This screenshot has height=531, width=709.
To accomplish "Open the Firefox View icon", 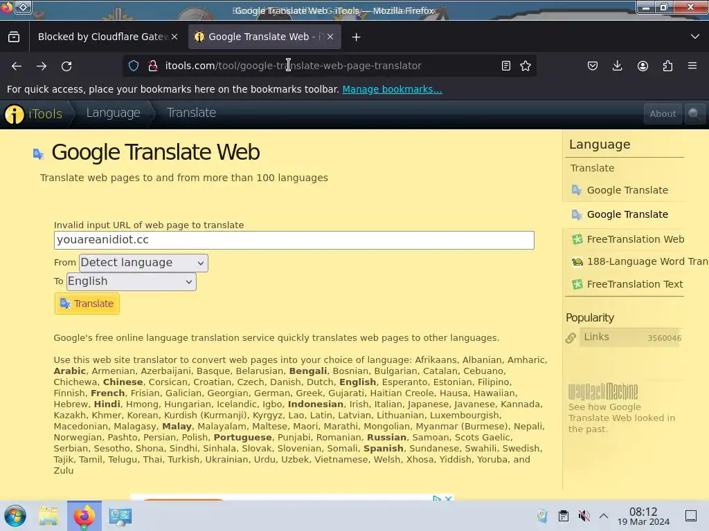I will [14, 37].
